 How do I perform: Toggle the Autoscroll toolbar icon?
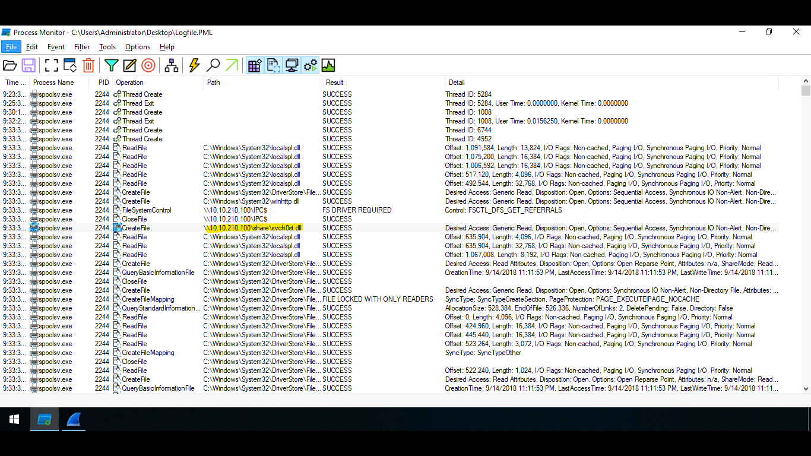pyautogui.click(x=70, y=65)
